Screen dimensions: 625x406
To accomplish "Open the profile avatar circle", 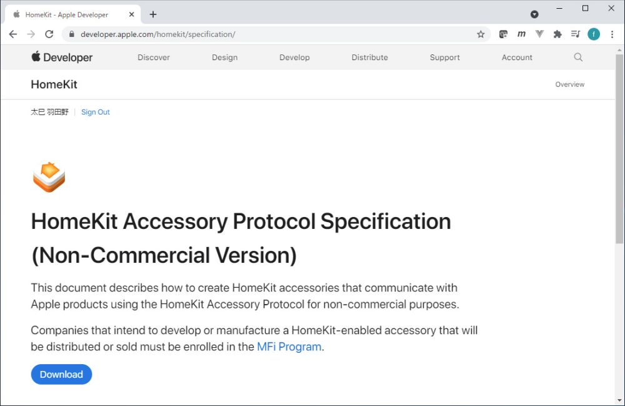I will [x=593, y=34].
